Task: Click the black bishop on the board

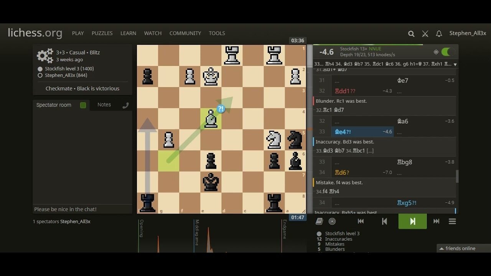Action: [x=295, y=161]
